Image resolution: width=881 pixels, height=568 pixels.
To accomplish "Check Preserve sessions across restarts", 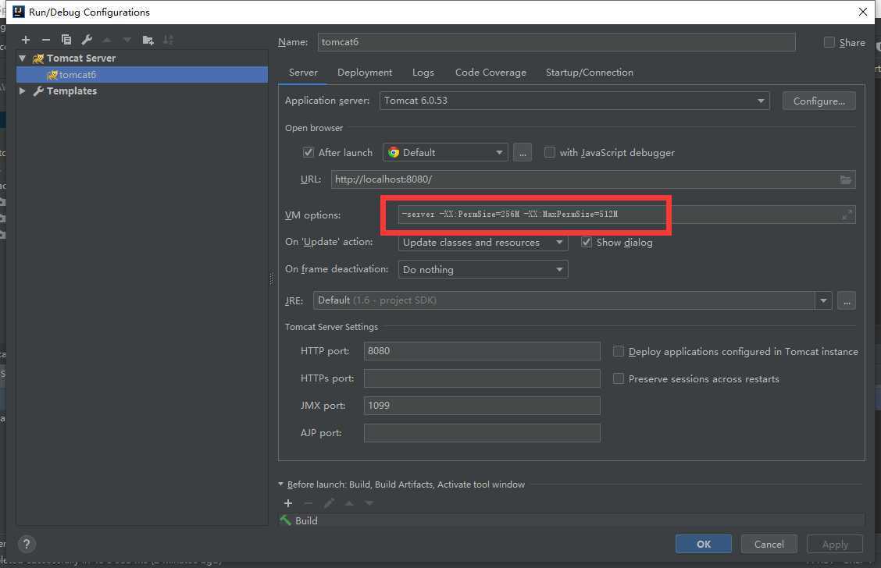I will [x=619, y=379].
